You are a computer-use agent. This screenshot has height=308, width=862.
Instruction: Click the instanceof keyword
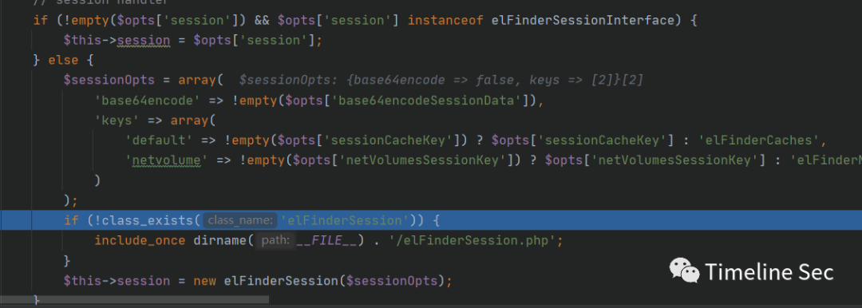click(x=446, y=21)
